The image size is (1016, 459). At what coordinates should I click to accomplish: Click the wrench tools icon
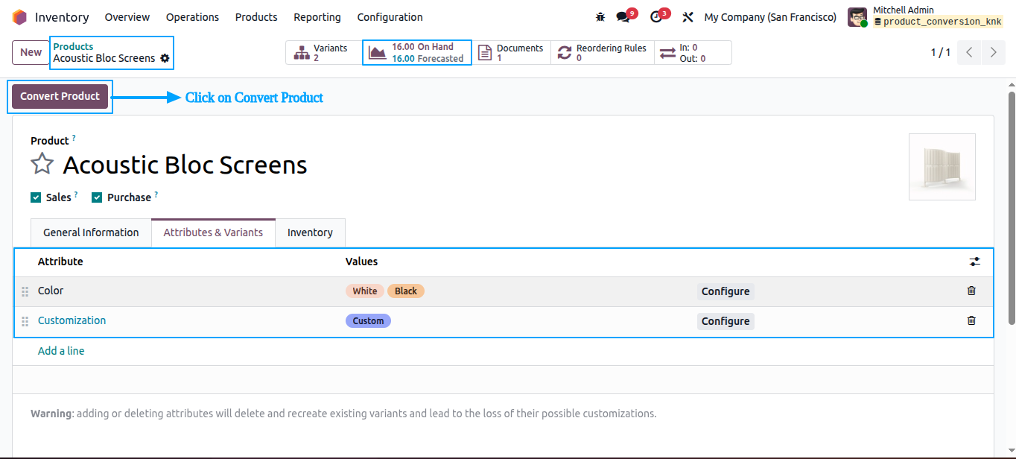point(688,16)
